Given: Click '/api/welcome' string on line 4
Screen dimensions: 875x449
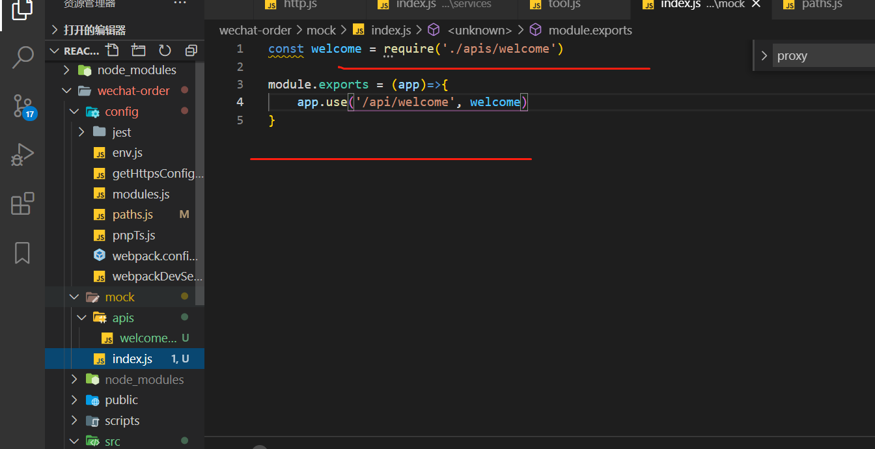Looking at the screenshot, I should (x=405, y=102).
